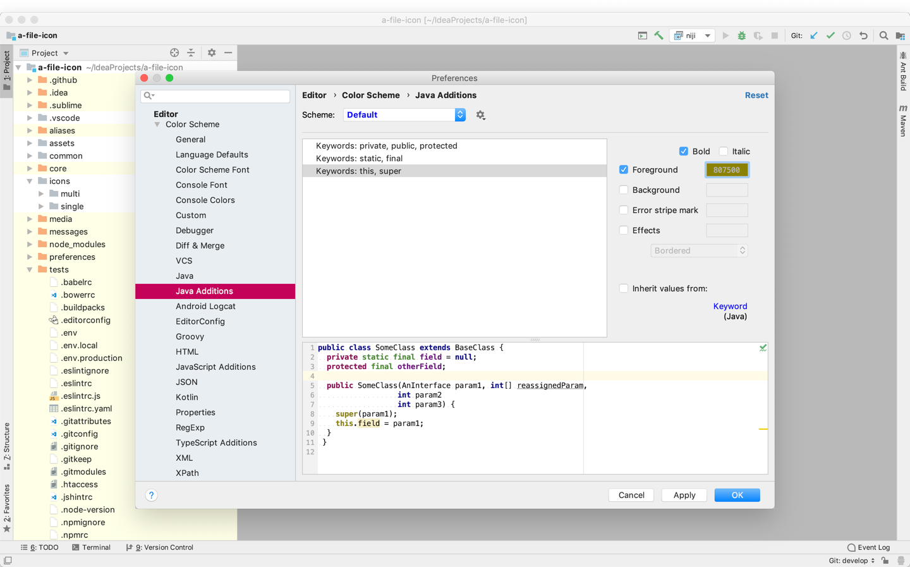Click the Search Everywhere magnifier icon
Image resolution: width=910 pixels, height=567 pixels.
[x=884, y=35]
